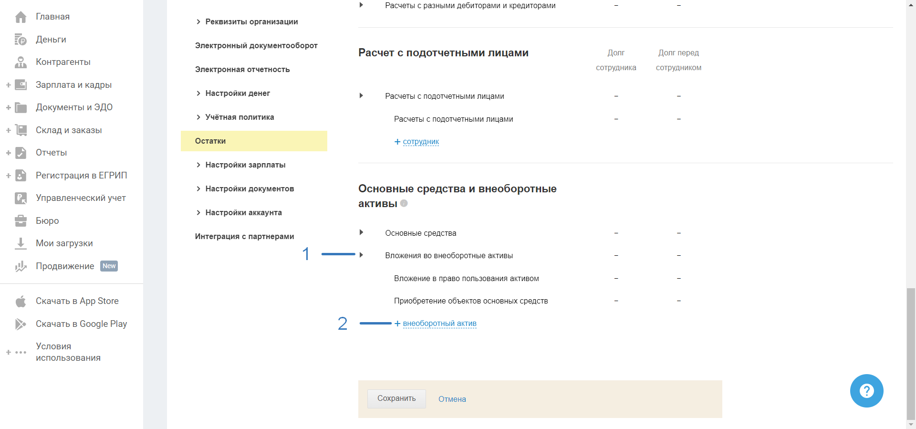Expand Реквизиты организации settings section
The image size is (916, 429).
(x=198, y=21)
